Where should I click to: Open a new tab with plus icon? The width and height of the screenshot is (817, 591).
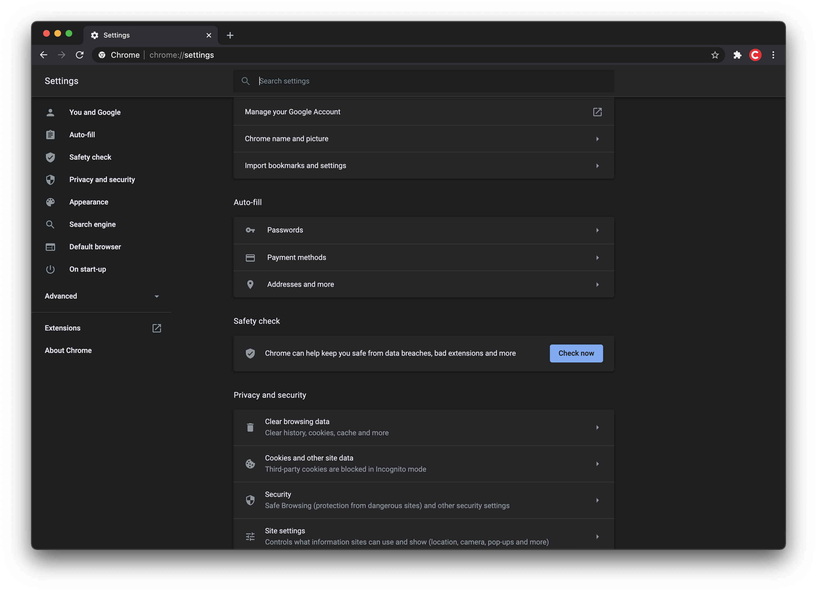(230, 35)
